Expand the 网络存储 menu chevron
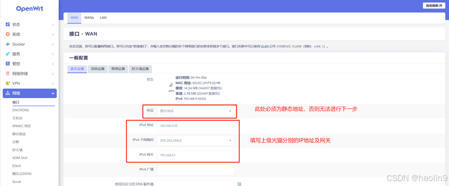Screen dimensions: 449x186 tap(53, 74)
